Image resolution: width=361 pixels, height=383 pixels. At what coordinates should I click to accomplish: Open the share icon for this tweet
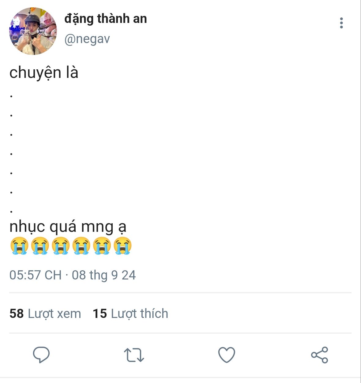pos(319,355)
